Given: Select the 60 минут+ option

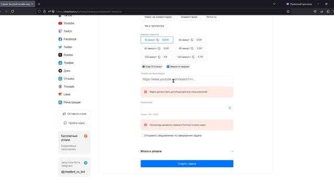Looking at the screenshot, I should coord(157,48).
